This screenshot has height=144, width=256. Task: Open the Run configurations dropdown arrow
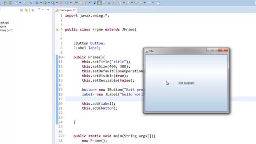[49, 3]
